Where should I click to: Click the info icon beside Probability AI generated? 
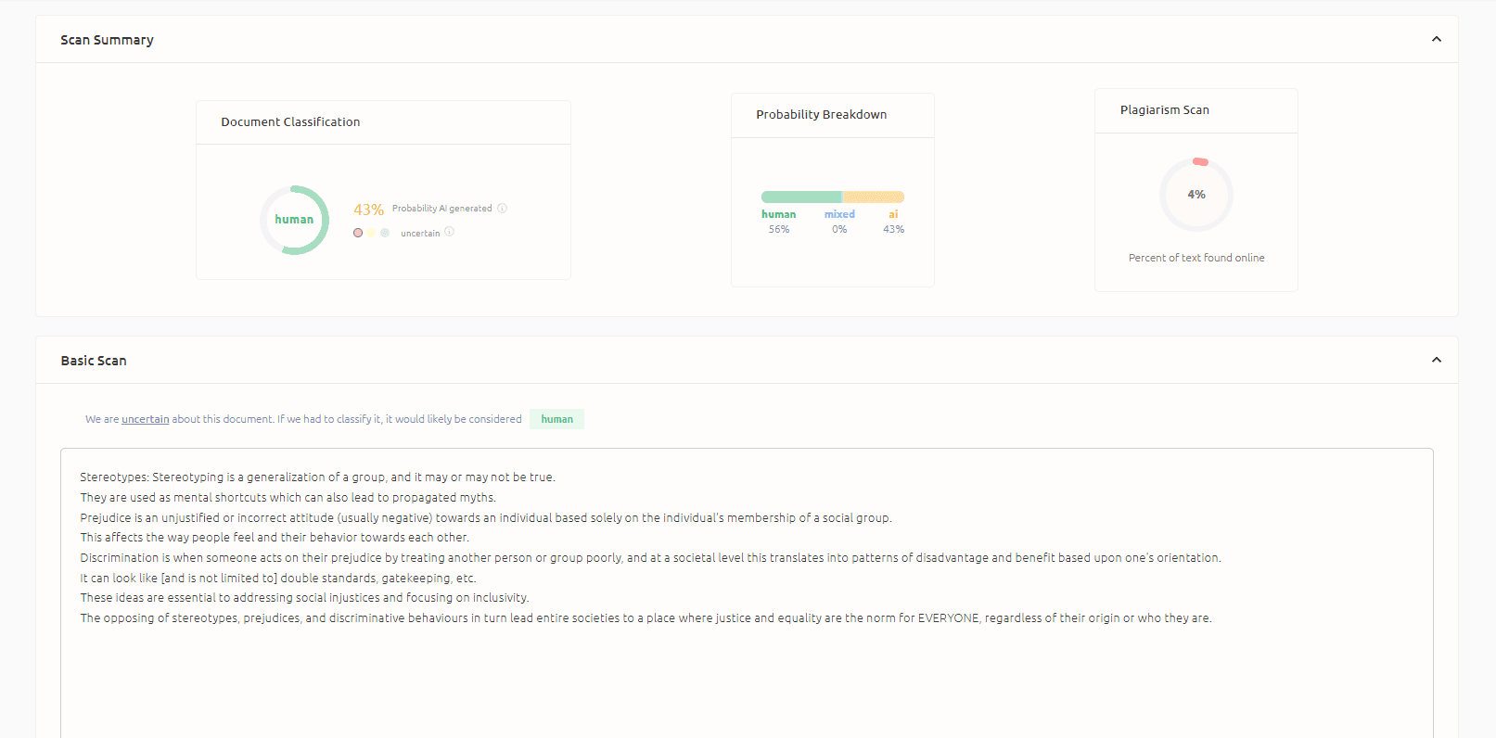click(x=502, y=209)
